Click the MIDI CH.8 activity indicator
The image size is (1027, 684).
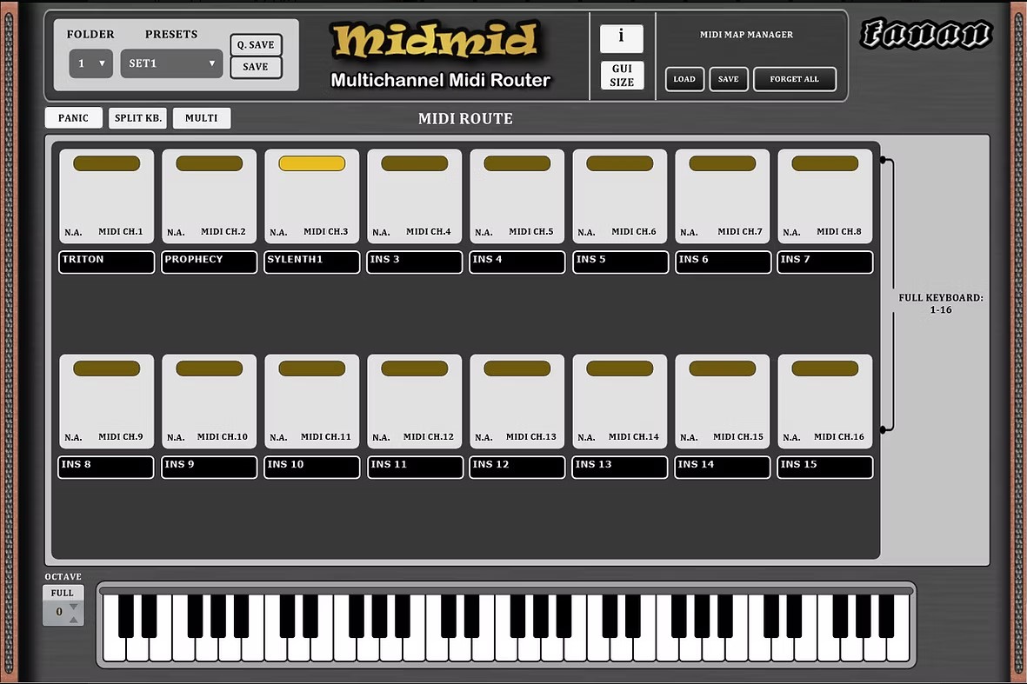pyautogui.click(x=824, y=163)
